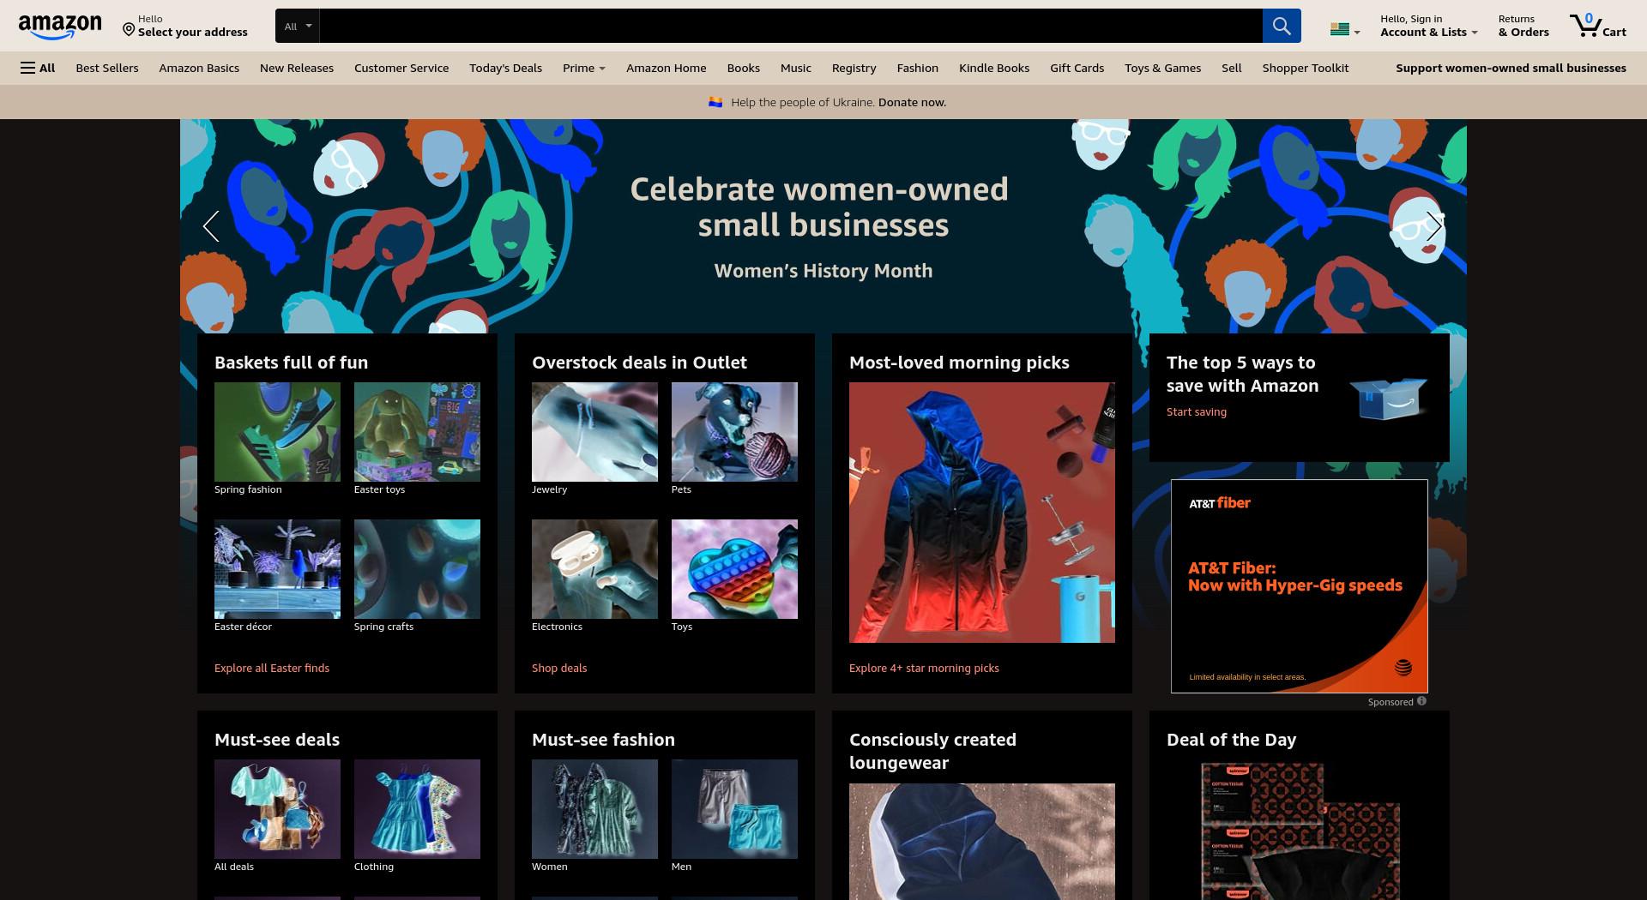Click Overstock deals in Outlet heading
The height and width of the screenshot is (900, 1647).
[639, 363]
